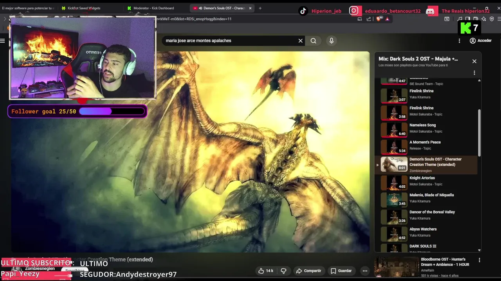Start voice search with the microphone icon

pos(332,41)
